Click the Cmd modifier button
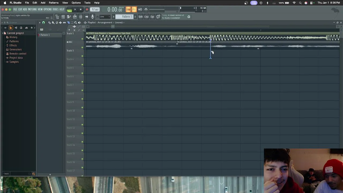Screen dimensions: 343x193 [x=146, y=17]
